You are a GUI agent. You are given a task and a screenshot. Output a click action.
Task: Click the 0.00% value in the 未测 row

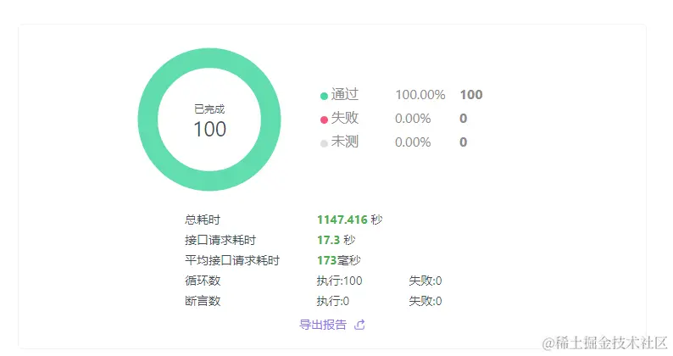[x=413, y=142]
